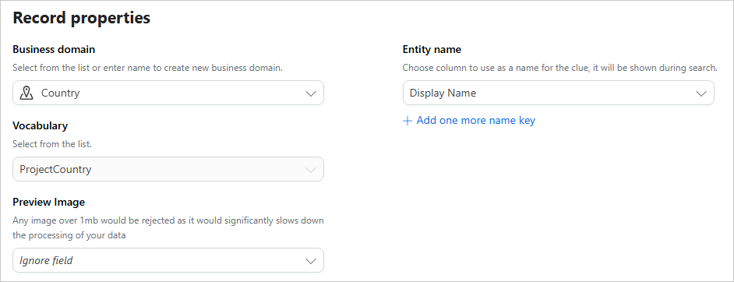Click the plus icon before Add one more
734x282 pixels.
pyautogui.click(x=408, y=121)
